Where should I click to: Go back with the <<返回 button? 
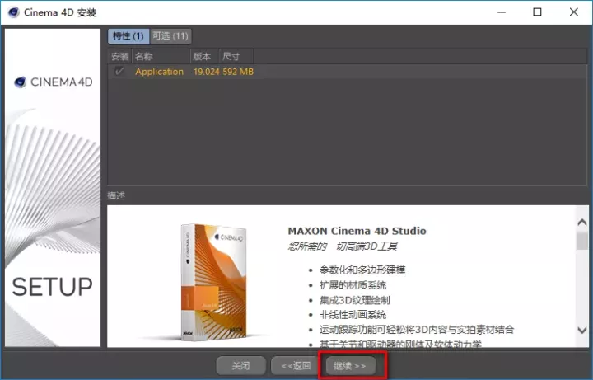(x=295, y=365)
